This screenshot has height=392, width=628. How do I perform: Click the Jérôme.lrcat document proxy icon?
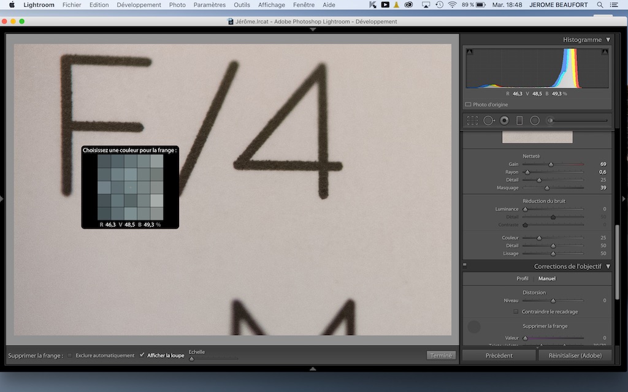(x=231, y=21)
